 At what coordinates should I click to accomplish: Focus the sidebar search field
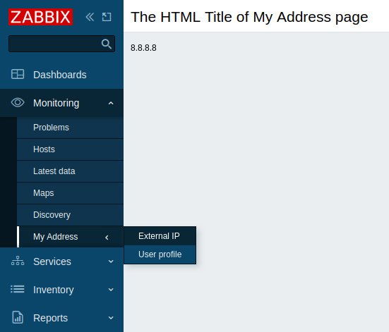(x=54, y=44)
